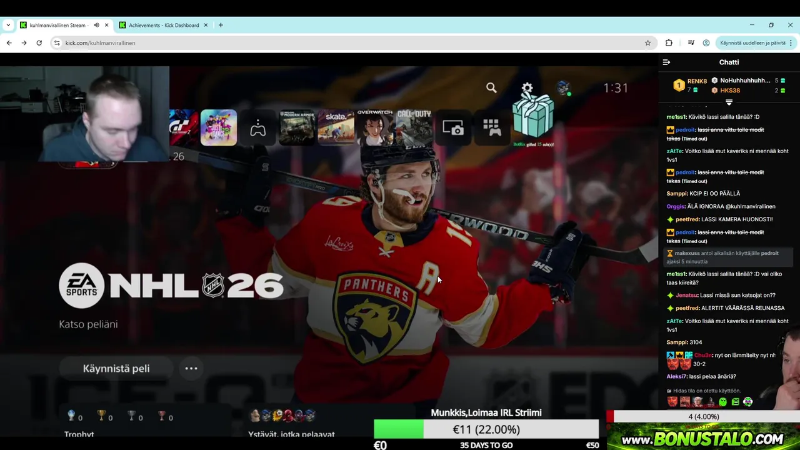The image size is (800, 450).
Task: Select the Overwatch game tile
Action: pyautogui.click(x=375, y=127)
